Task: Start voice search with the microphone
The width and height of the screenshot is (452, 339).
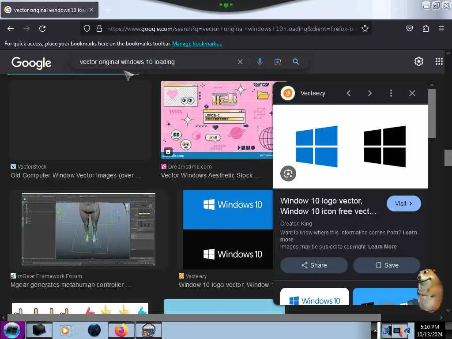Action: pyautogui.click(x=260, y=62)
